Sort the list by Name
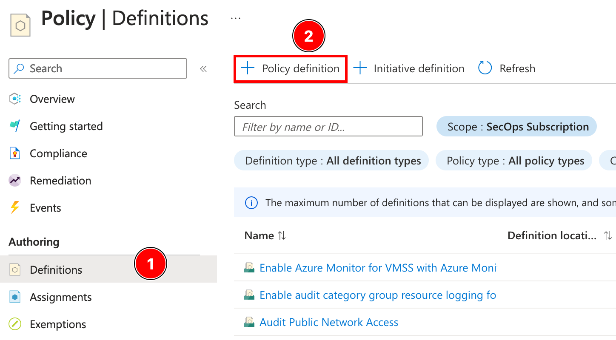This screenshot has width=616, height=340. [265, 235]
